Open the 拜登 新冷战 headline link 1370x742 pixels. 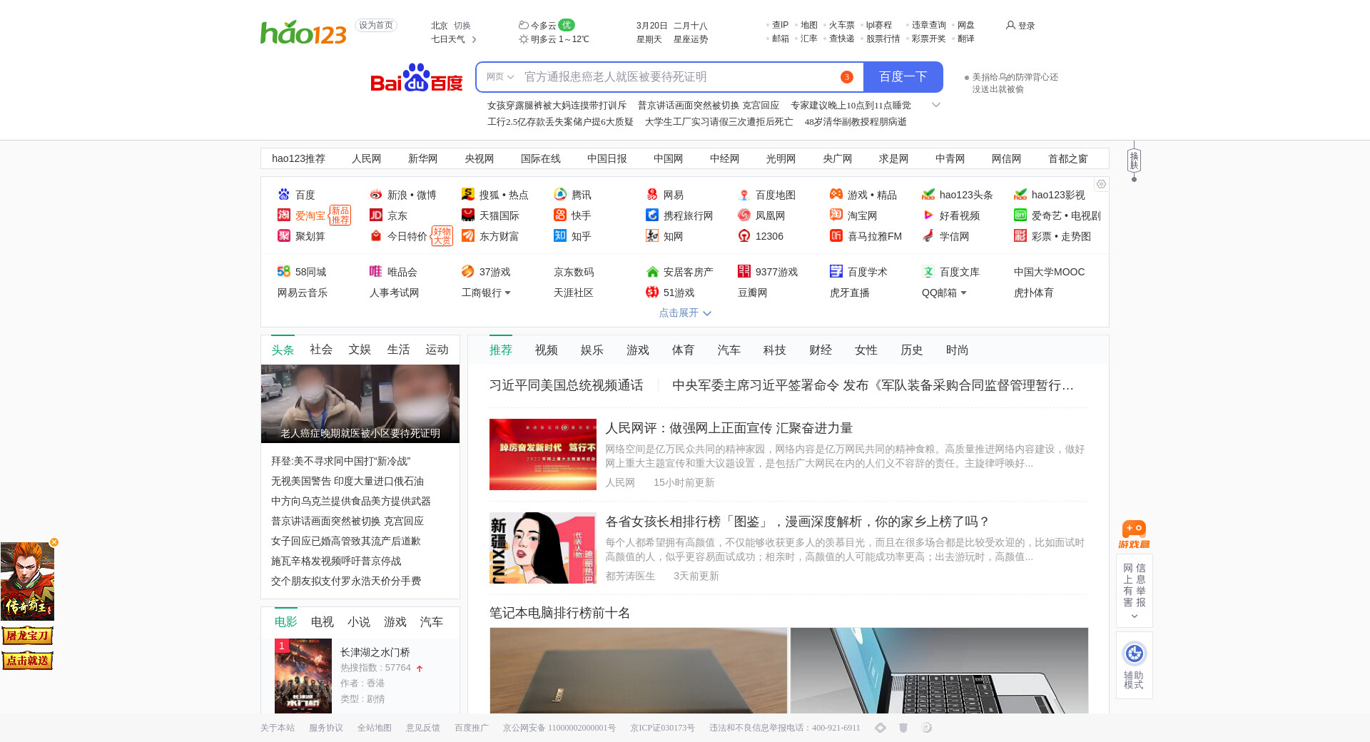(x=340, y=462)
